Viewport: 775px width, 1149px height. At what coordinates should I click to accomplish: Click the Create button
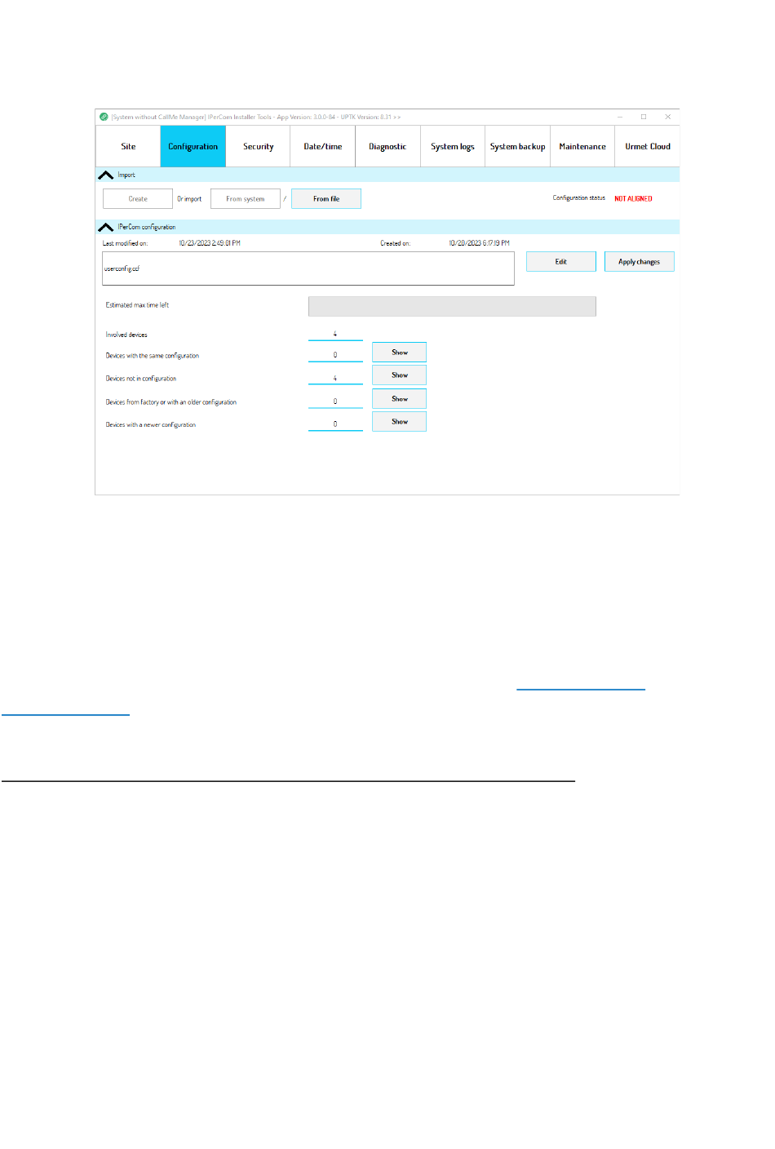pos(138,199)
